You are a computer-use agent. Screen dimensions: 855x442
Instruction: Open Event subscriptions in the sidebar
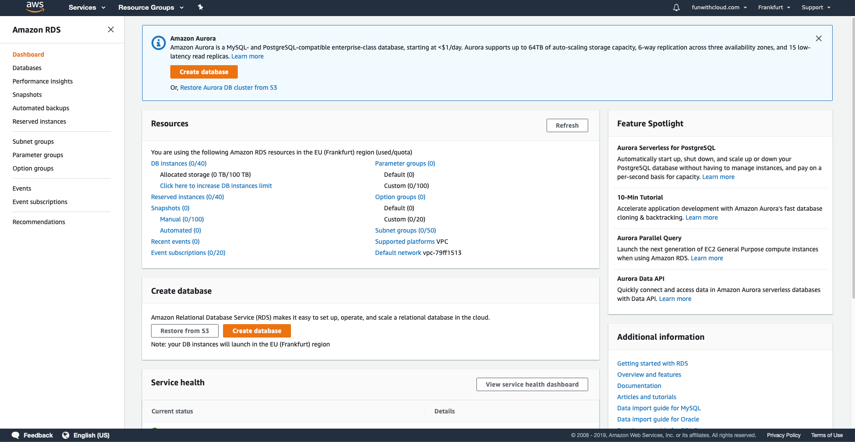point(40,202)
